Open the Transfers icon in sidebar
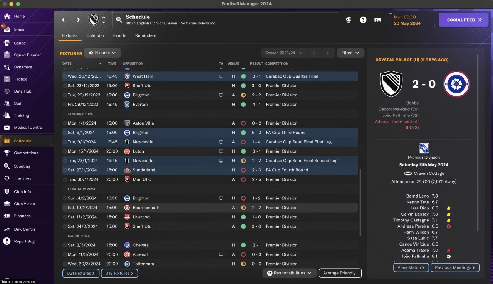 [7, 178]
